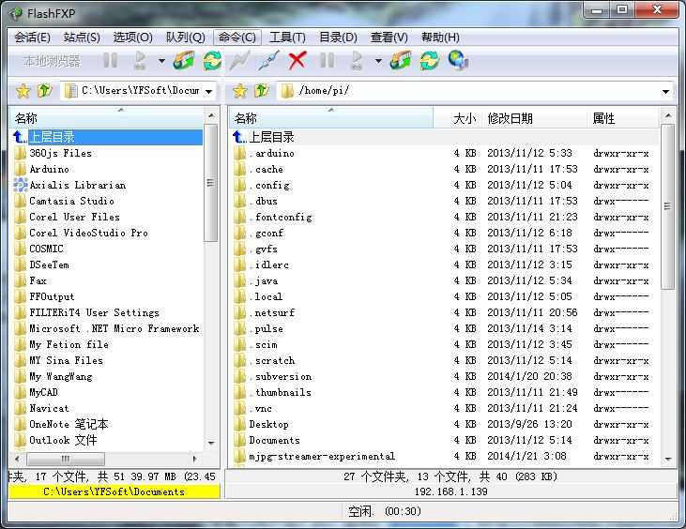Open the 目录(D) menu
Viewport: 686px width, 529px height.
[x=338, y=38]
